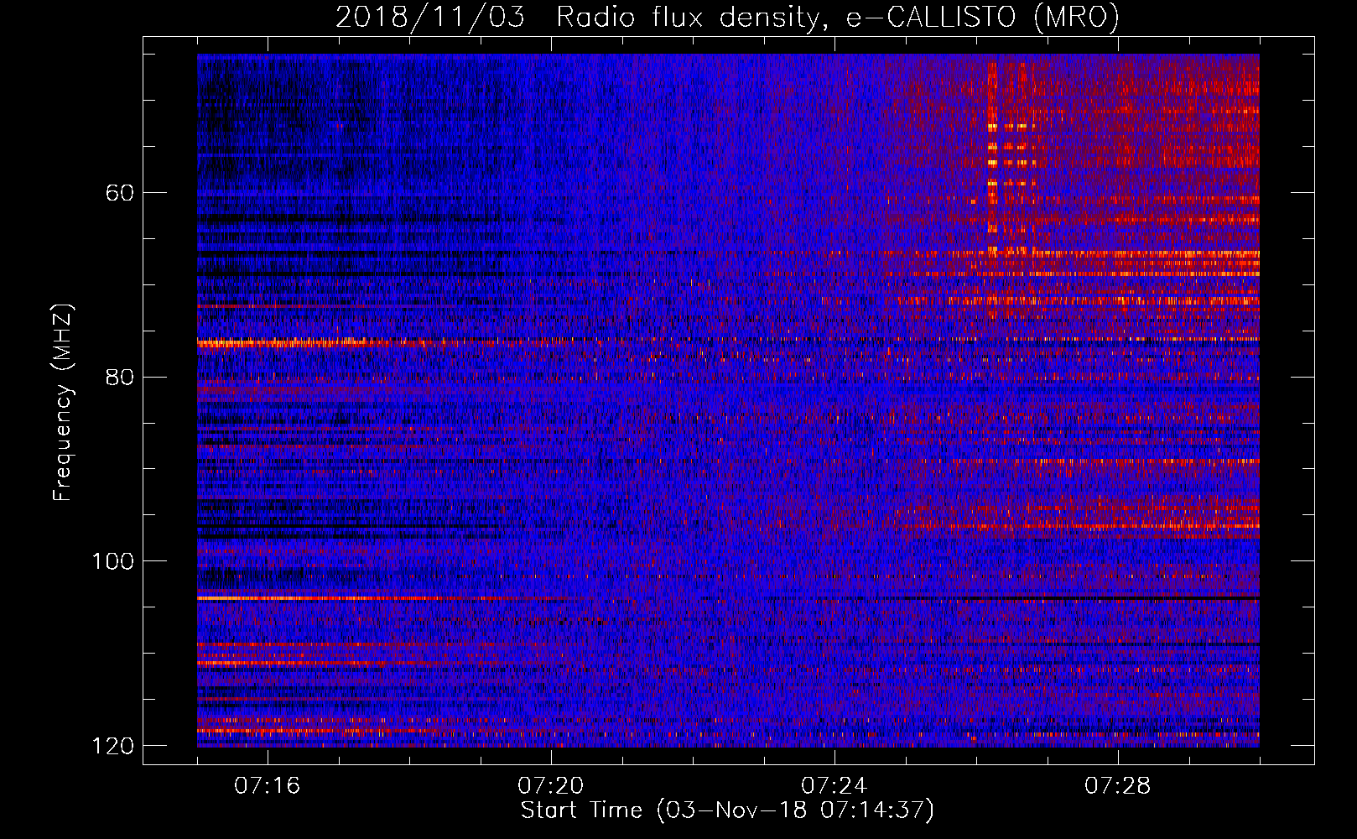
Task: Click the '07:20' time tick label
Action: [x=550, y=786]
